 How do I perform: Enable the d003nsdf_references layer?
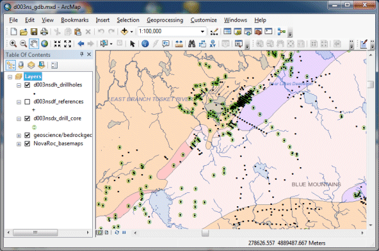(27, 102)
